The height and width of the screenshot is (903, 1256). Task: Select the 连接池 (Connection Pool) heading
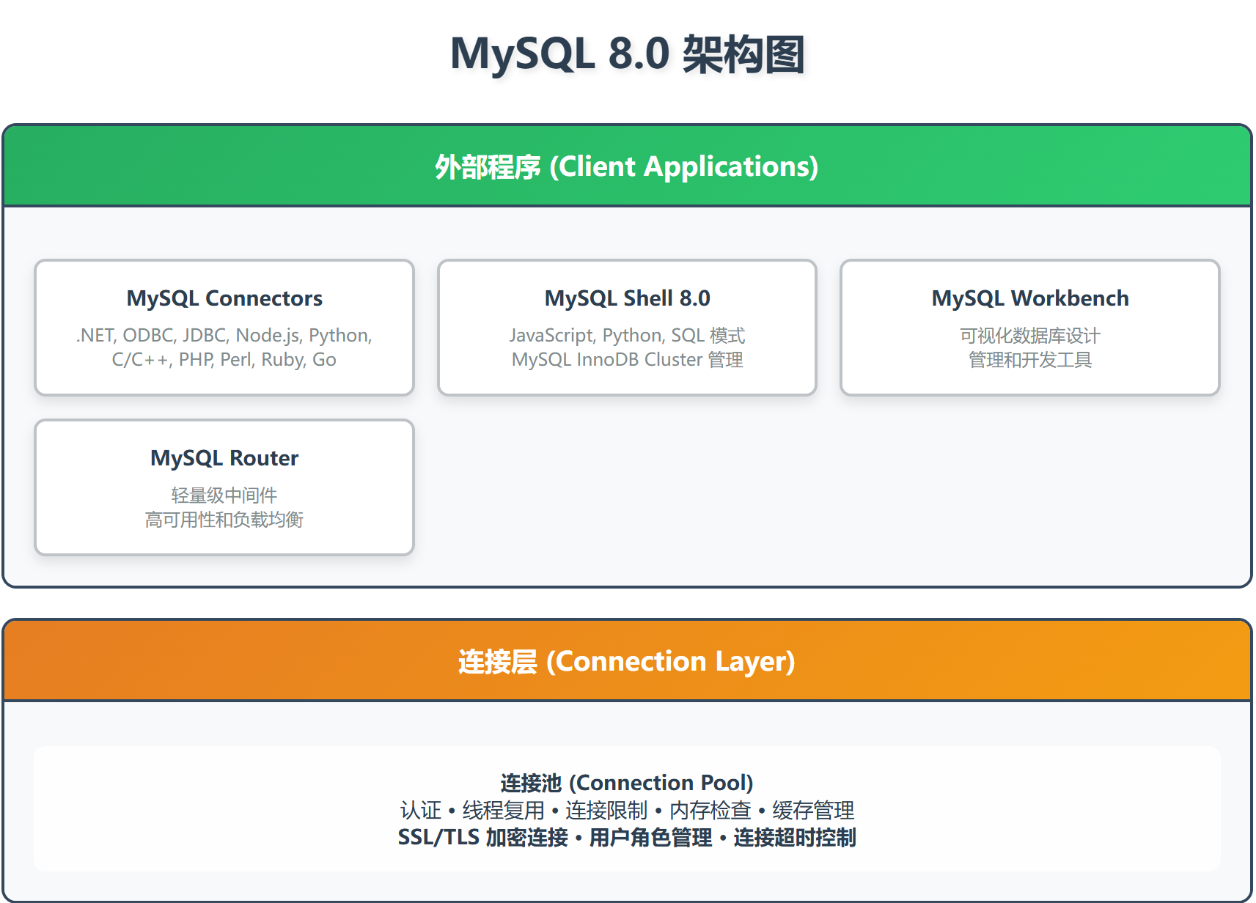pyautogui.click(x=627, y=783)
